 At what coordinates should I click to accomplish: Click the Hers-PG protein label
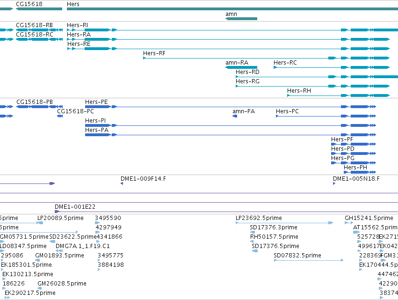343,159
